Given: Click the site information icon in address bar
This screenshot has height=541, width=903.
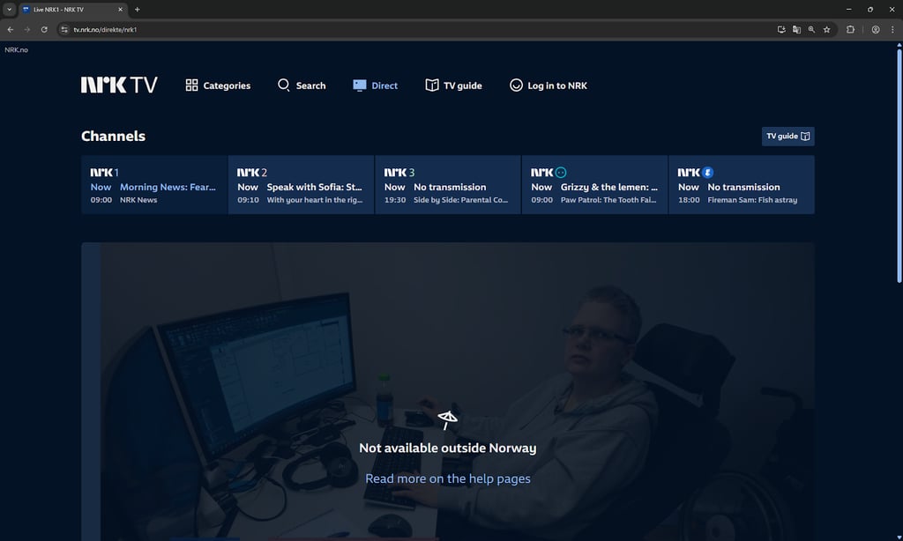Looking at the screenshot, I should 63,29.
